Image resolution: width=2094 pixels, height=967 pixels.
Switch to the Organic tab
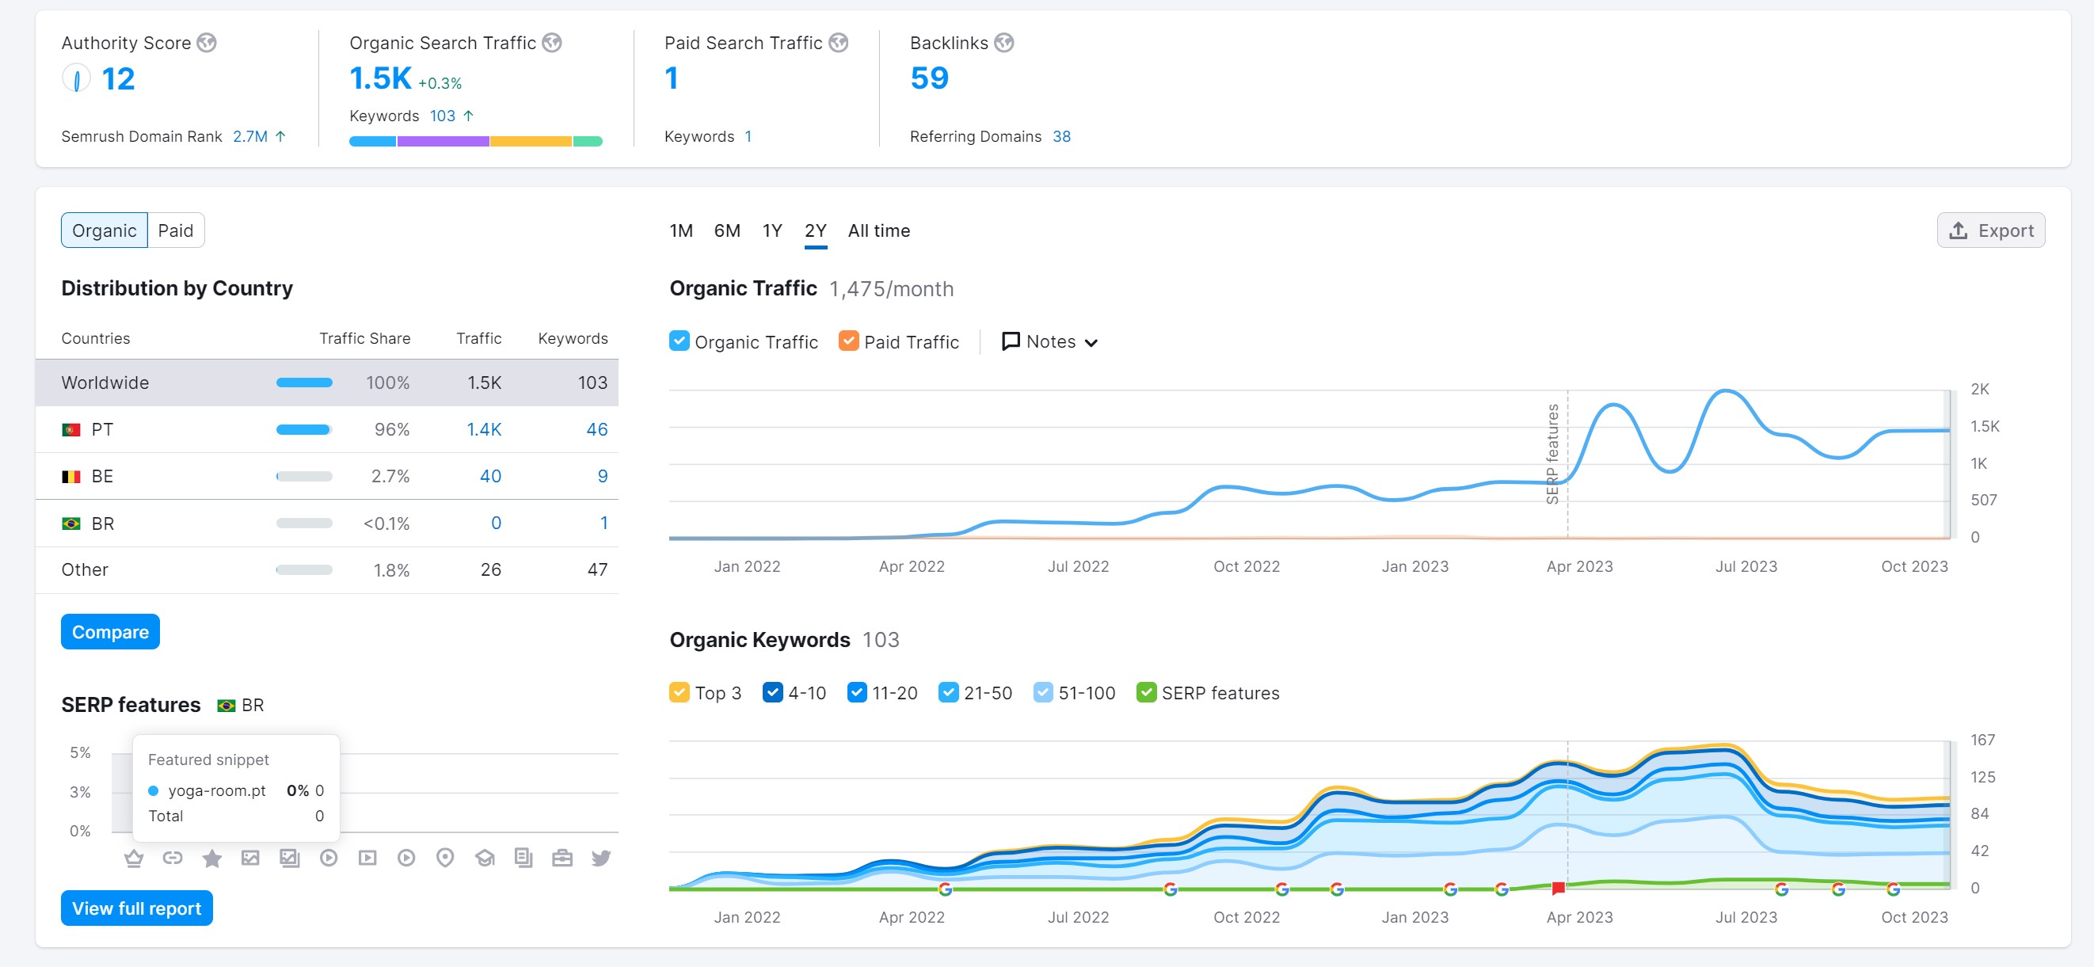(104, 230)
